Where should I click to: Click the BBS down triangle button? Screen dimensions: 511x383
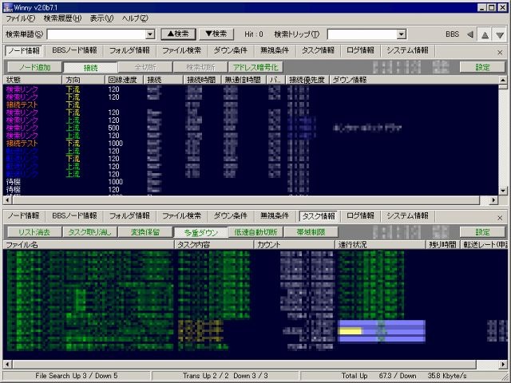click(x=500, y=34)
